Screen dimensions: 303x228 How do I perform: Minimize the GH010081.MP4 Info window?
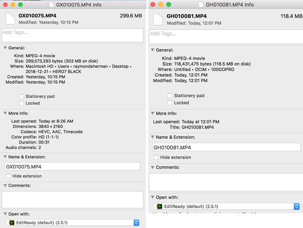point(161,5)
